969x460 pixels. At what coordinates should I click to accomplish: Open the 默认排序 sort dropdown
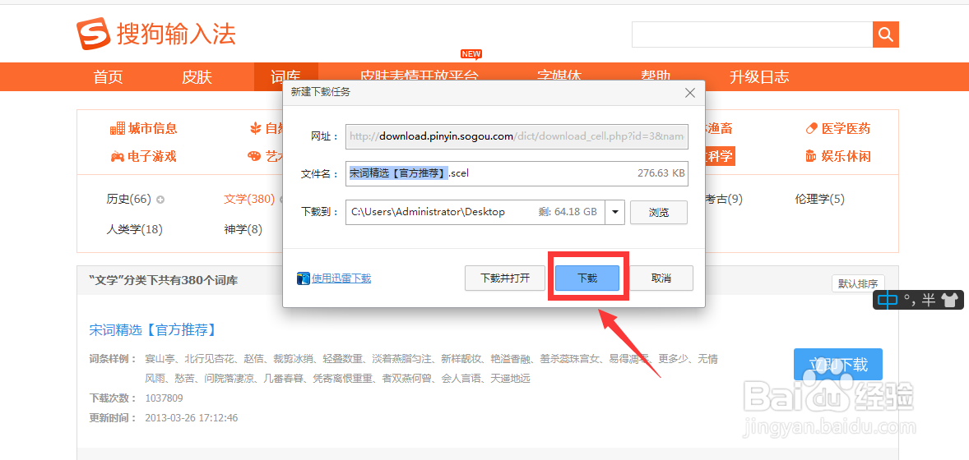[858, 283]
